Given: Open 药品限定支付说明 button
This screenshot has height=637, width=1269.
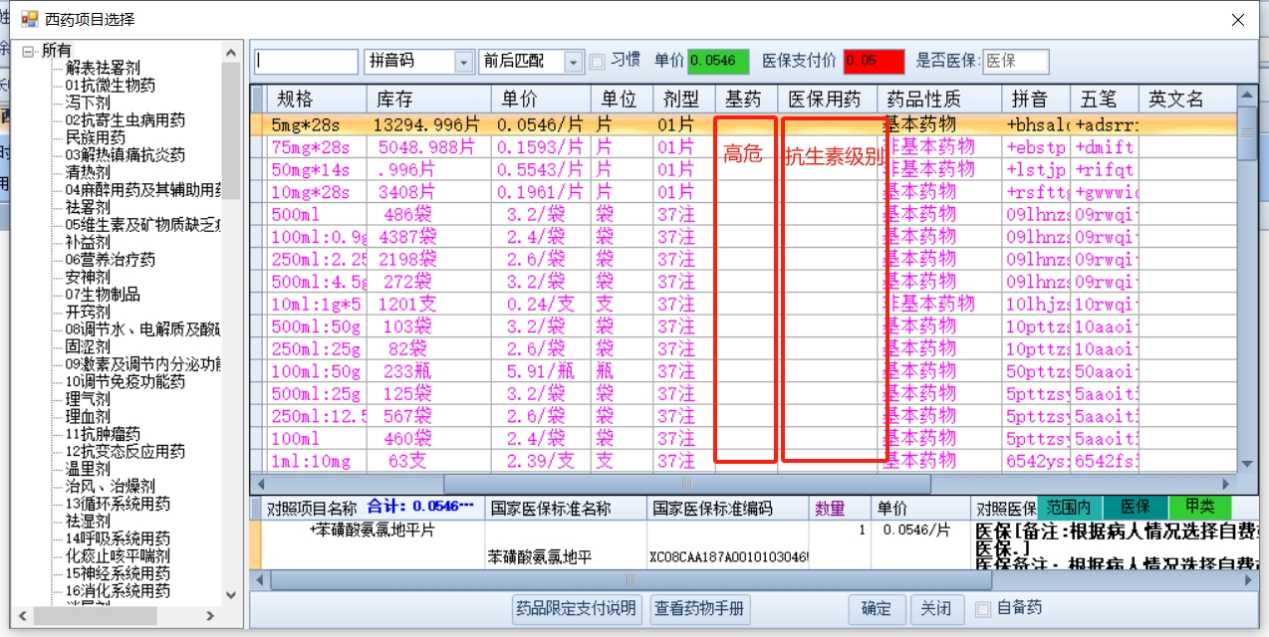Looking at the screenshot, I should 576,609.
